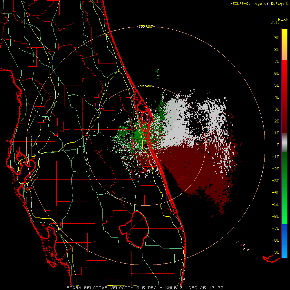Click the 90 value on velocity scale
Screen dimensions: 290x290
(277, 38)
